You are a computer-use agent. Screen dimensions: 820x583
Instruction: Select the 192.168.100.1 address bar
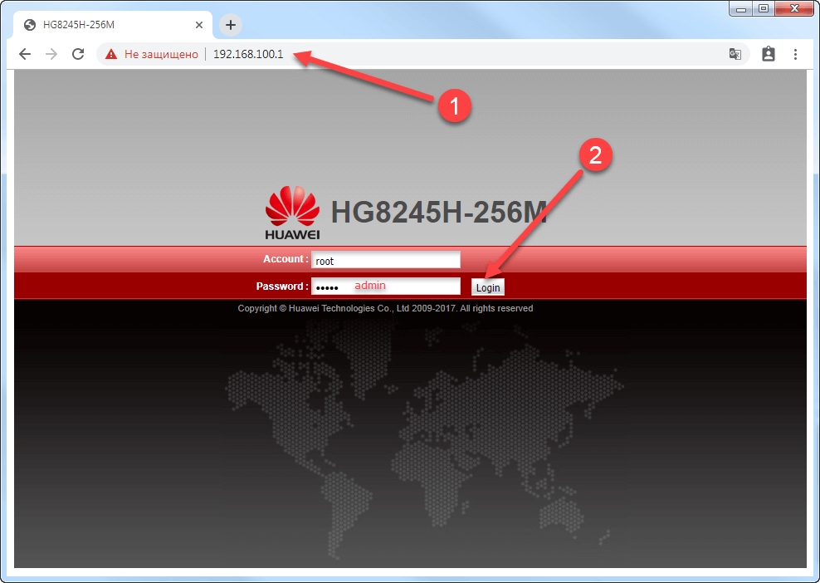coord(247,53)
